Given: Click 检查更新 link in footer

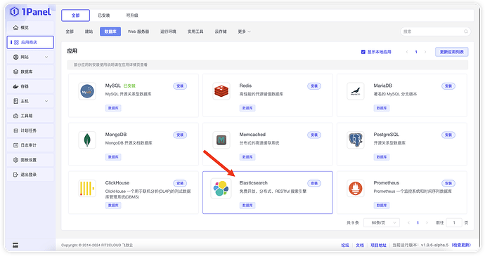Looking at the screenshot, I should (461, 245).
